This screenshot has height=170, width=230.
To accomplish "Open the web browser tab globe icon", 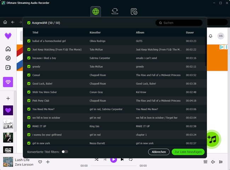I will (x=96, y=12).
